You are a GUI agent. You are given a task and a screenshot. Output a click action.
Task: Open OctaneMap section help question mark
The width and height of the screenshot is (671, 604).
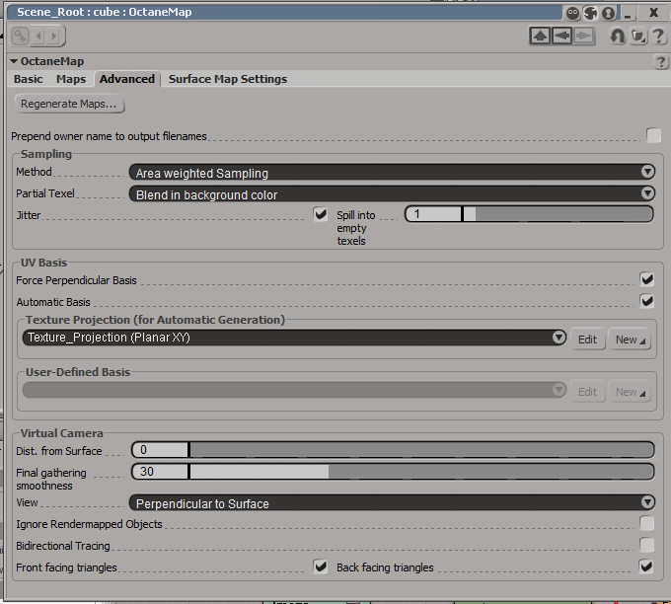[x=661, y=62]
